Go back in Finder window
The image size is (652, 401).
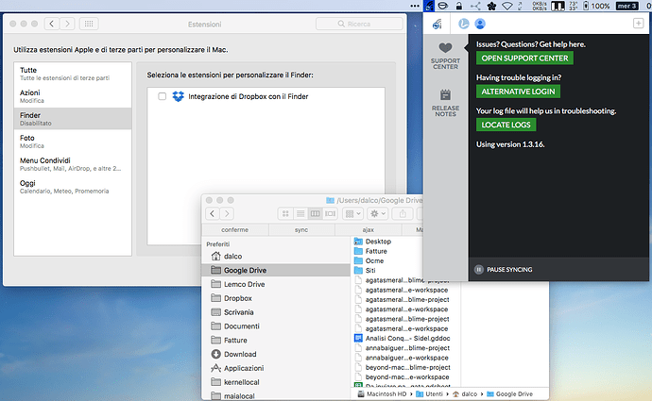tap(212, 213)
